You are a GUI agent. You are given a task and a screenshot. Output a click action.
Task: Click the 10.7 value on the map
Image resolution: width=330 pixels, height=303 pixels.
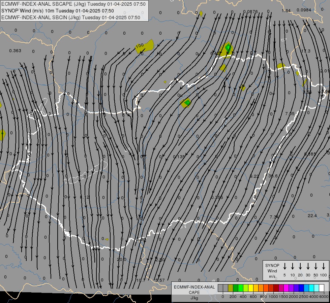[x=141, y=280]
